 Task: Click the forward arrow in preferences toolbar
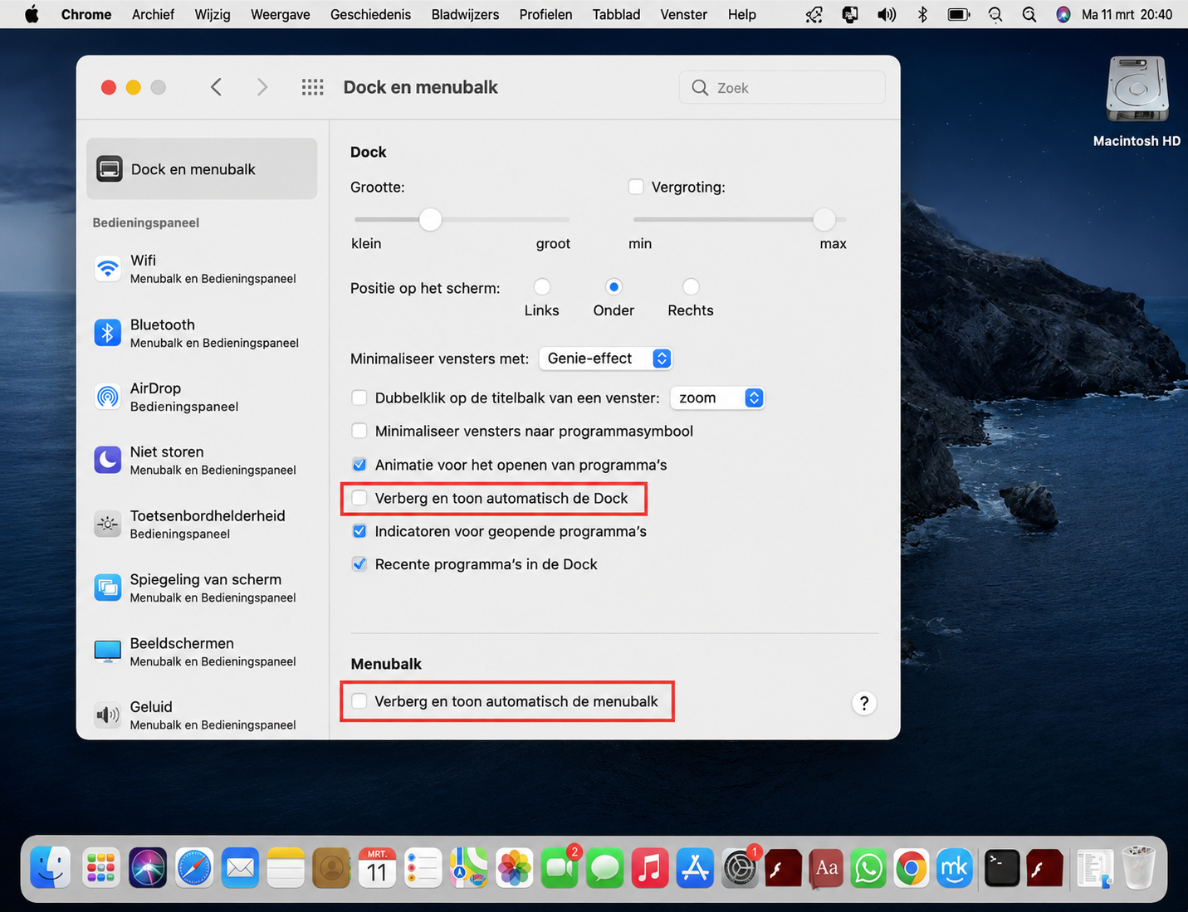point(262,87)
